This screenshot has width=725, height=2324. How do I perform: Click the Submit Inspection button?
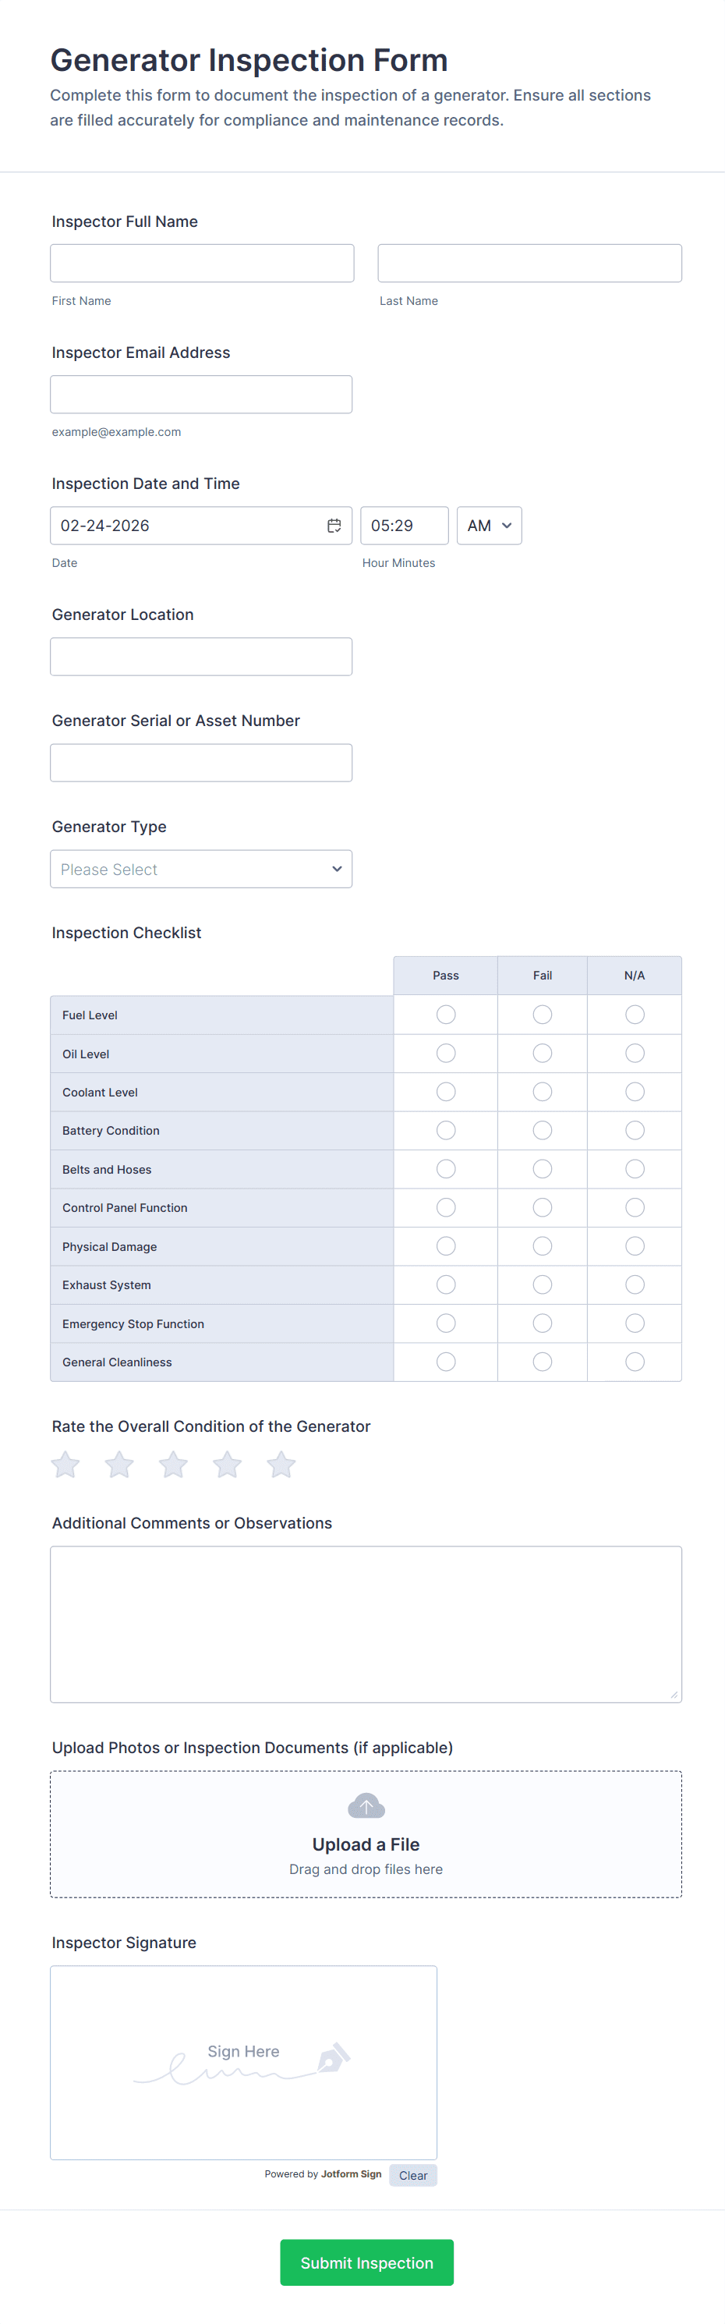pyautogui.click(x=366, y=2262)
